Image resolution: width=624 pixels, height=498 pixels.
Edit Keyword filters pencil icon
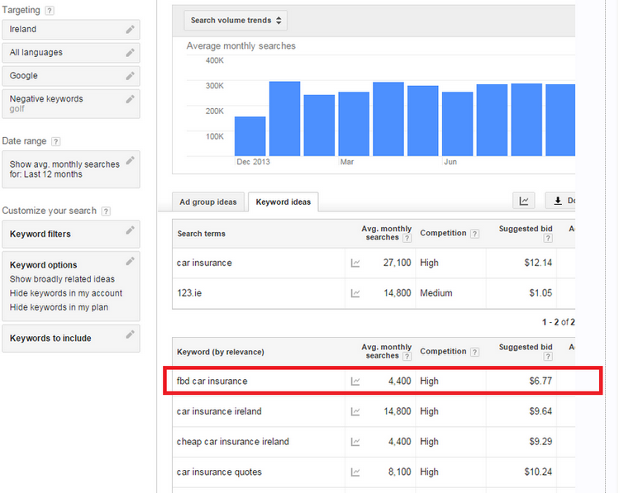(x=130, y=230)
